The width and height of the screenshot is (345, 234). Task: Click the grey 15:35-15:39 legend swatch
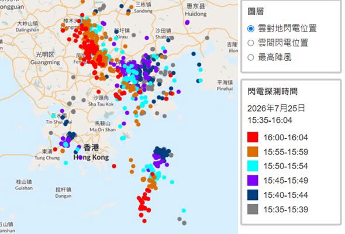253,209
